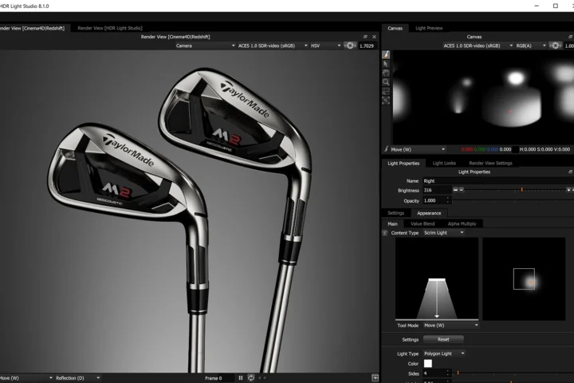Select the Value Blend tab
The image size is (574, 383).
[423, 223]
